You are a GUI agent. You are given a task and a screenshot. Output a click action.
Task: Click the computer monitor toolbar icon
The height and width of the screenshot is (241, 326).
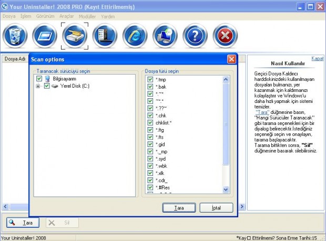(x=165, y=36)
